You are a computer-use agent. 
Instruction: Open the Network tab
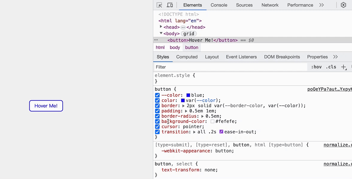tap(270, 5)
